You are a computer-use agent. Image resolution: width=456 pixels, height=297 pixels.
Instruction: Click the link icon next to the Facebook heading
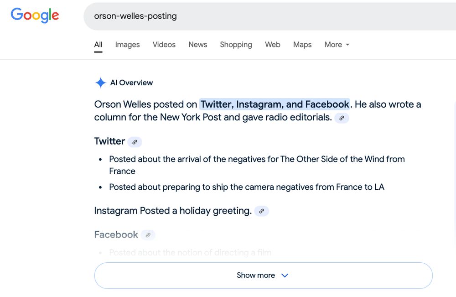pyautogui.click(x=148, y=234)
